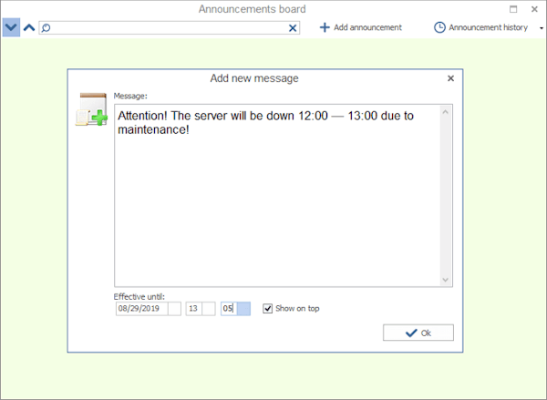
Task: Click the "Effective until:" label
Action: 139,297
